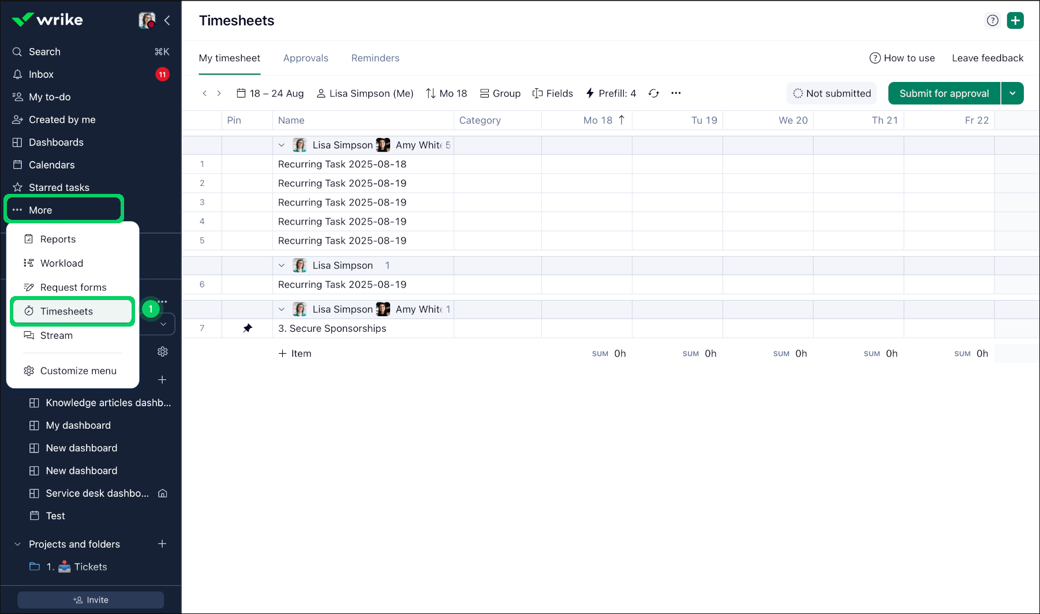Click the pin icon on Secure Sponsorships
This screenshot has width=1040, height=614.
point(248,328)
